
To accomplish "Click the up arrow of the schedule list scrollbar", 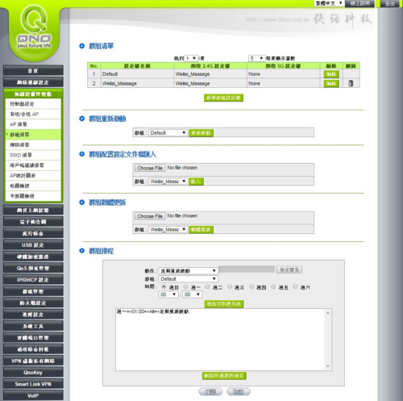I will tap(328, 313).
